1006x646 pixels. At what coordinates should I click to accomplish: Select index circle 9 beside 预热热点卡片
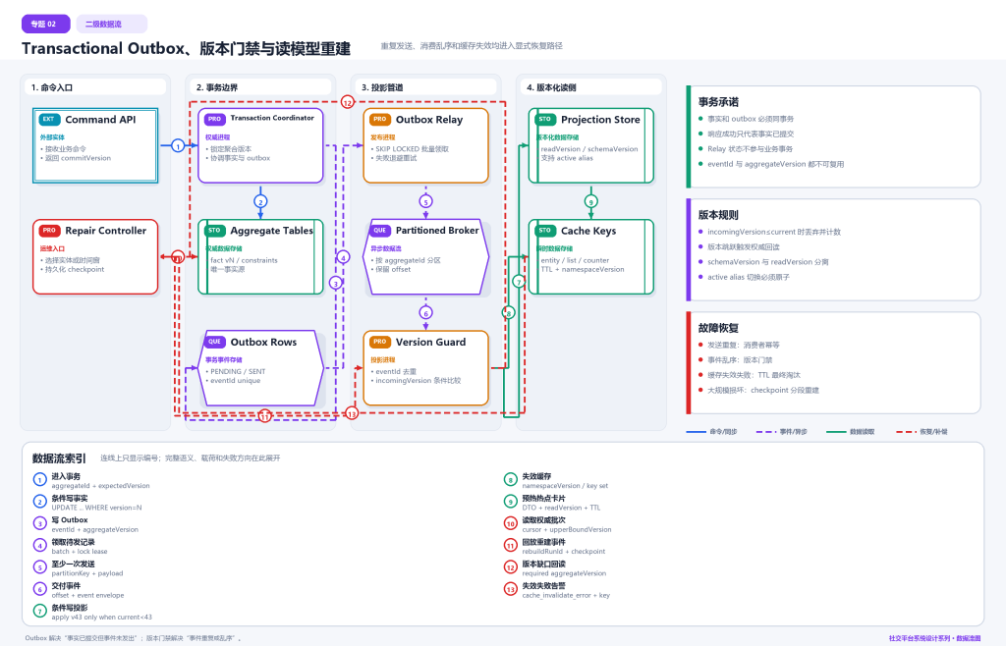pos(511,501)
